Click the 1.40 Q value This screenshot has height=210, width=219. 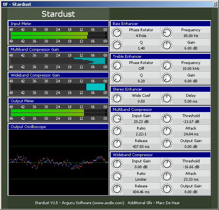click(141, 48)
